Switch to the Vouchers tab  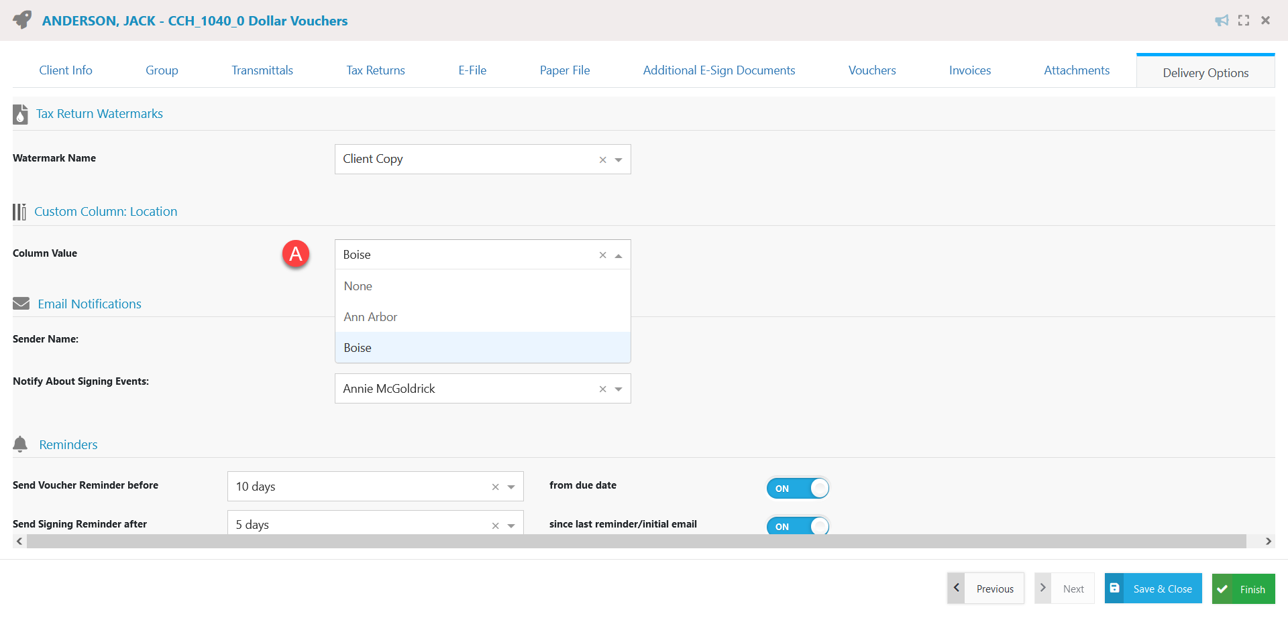coord(871,70)
